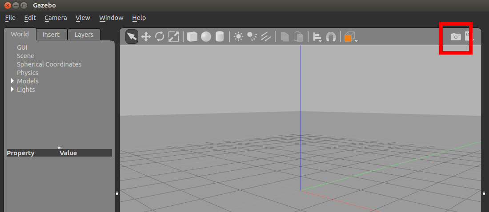The height and width of the screenshot is (212, 489).
Task: Expand the Lights tree node
Action: 12,89
